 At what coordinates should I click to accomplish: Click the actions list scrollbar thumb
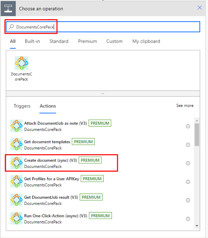197,135
